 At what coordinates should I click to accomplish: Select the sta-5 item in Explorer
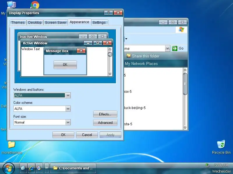[x=128, y=124]
